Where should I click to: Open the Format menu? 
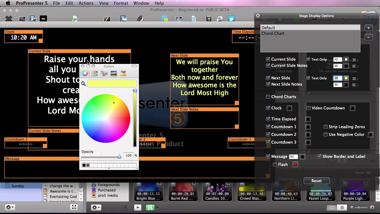tap(121, 3)
